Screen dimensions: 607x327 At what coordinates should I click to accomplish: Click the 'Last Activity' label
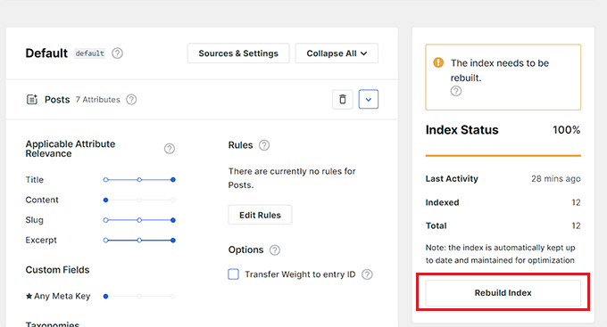[x=452, y=179]
